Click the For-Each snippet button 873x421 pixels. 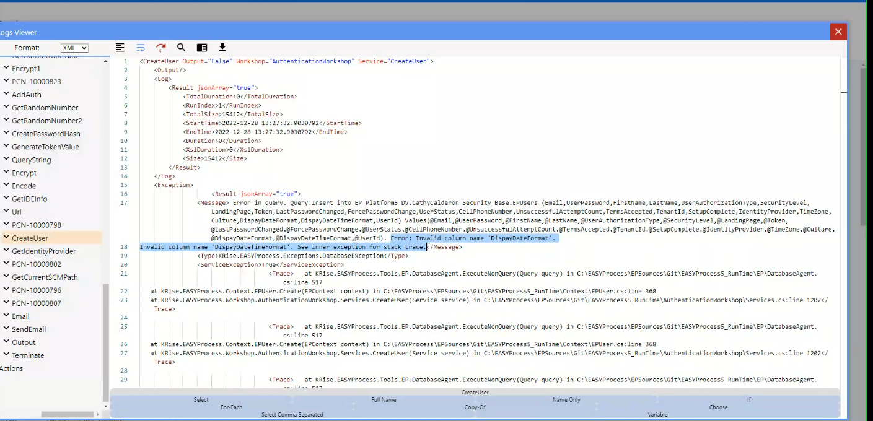click(x=232, y=407)
